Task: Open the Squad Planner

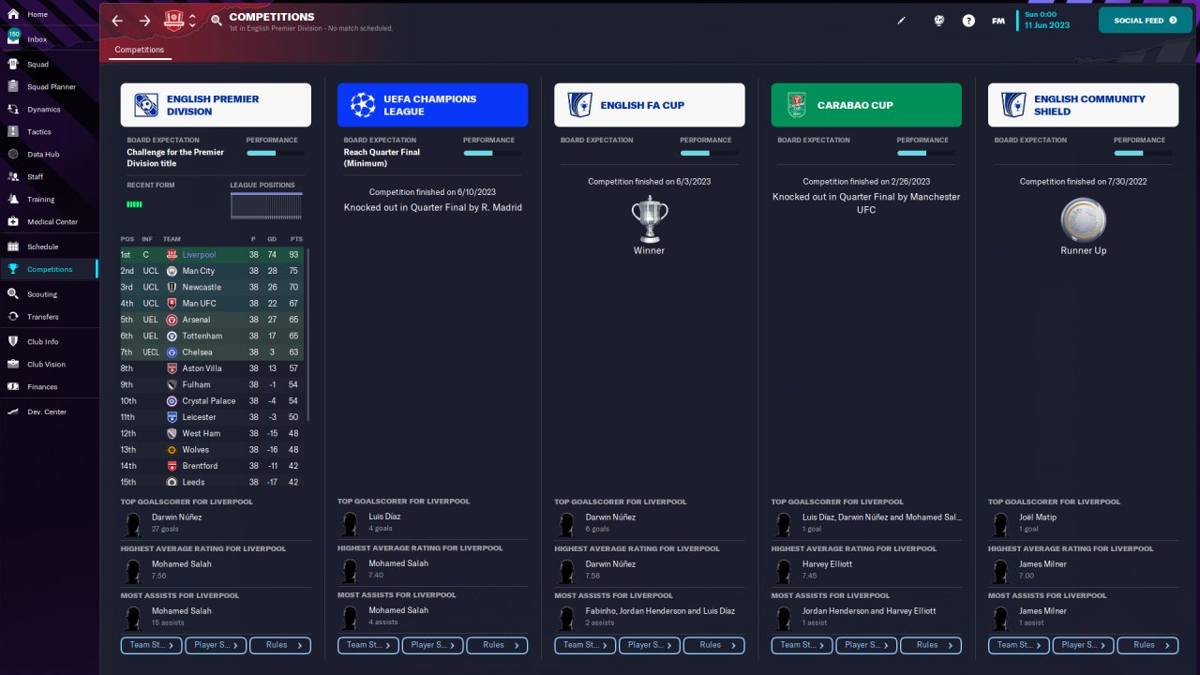Action: pos(49,87)
